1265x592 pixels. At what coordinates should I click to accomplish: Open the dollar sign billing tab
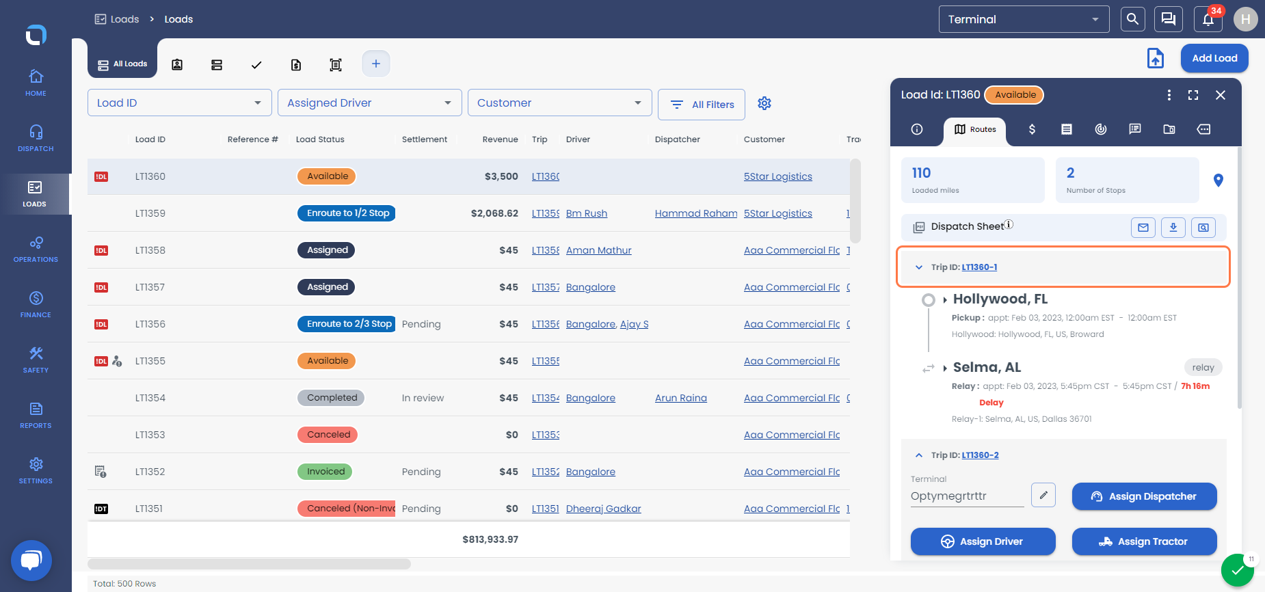(x=1032, y=129)
